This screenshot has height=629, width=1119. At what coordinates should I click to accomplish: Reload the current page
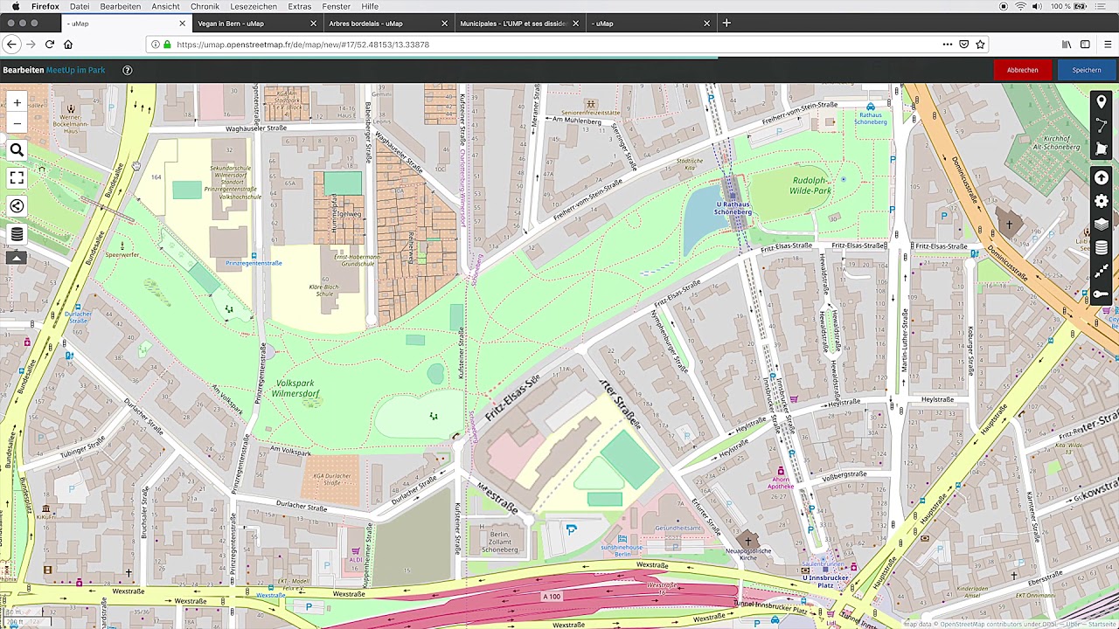pos(50,45)
